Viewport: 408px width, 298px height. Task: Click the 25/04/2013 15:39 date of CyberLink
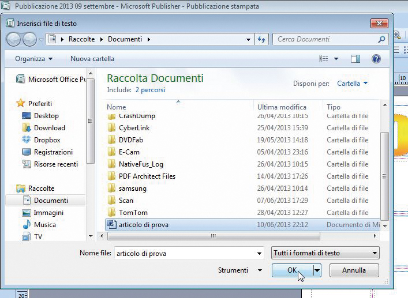click(x=282, y=128)
